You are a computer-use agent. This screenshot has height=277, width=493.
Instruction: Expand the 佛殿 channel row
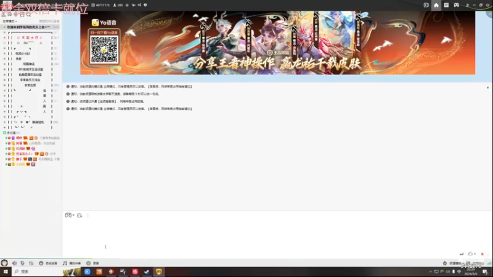tap(4, 59)
